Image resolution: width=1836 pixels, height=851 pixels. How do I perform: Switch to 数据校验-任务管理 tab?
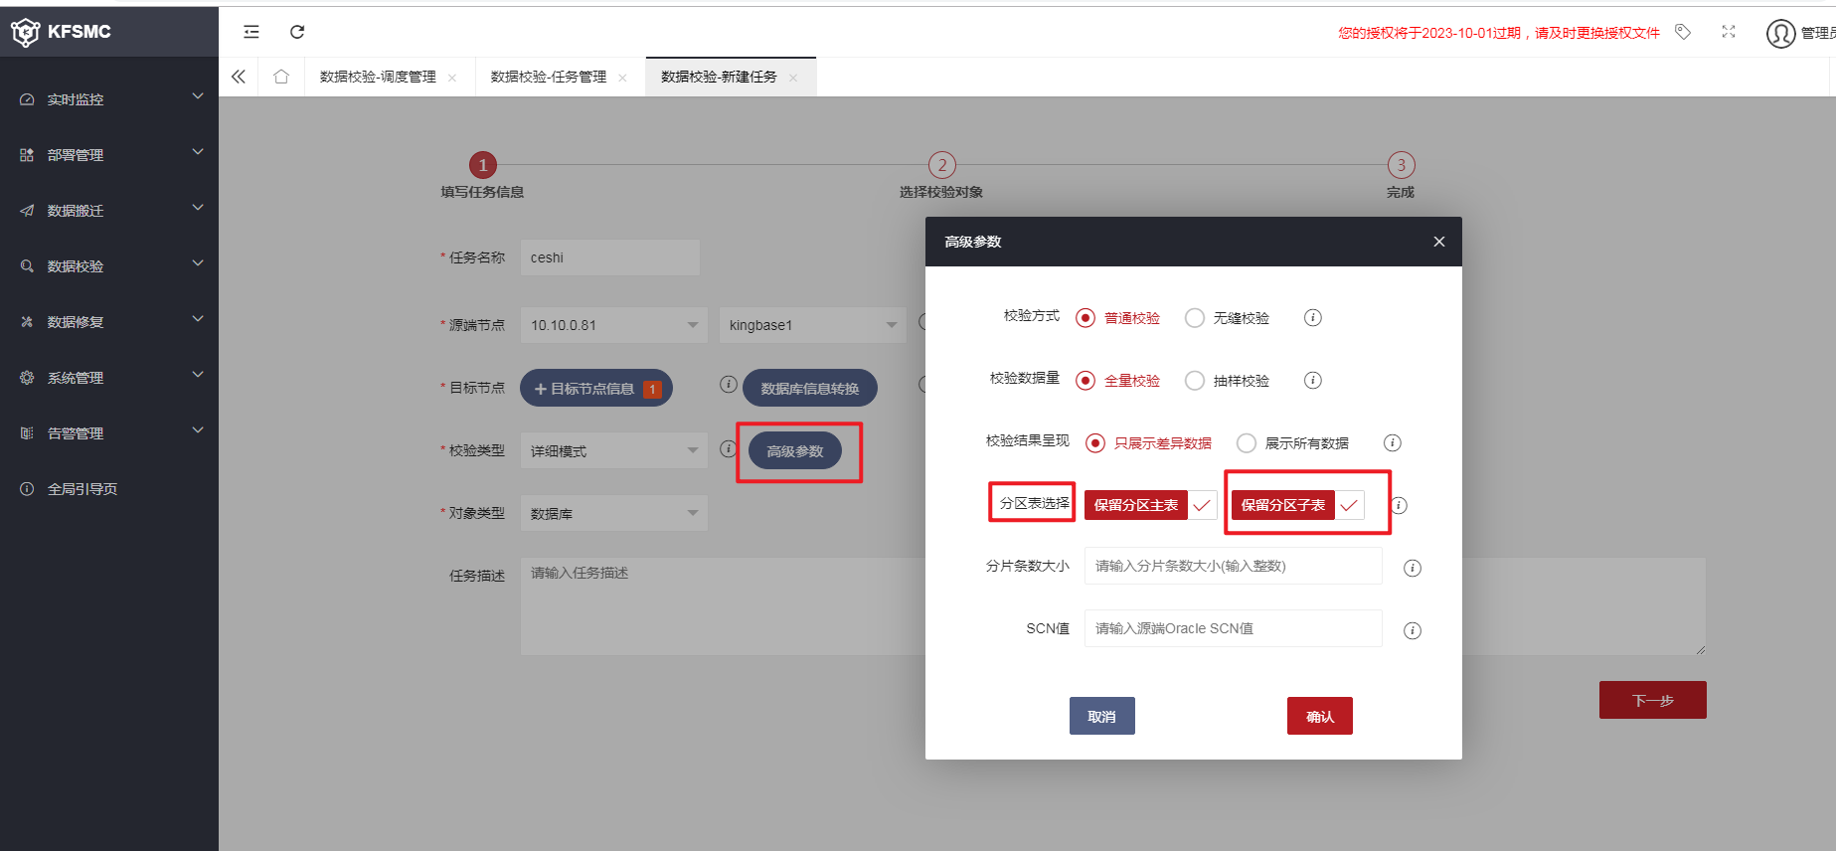point(549,77)
